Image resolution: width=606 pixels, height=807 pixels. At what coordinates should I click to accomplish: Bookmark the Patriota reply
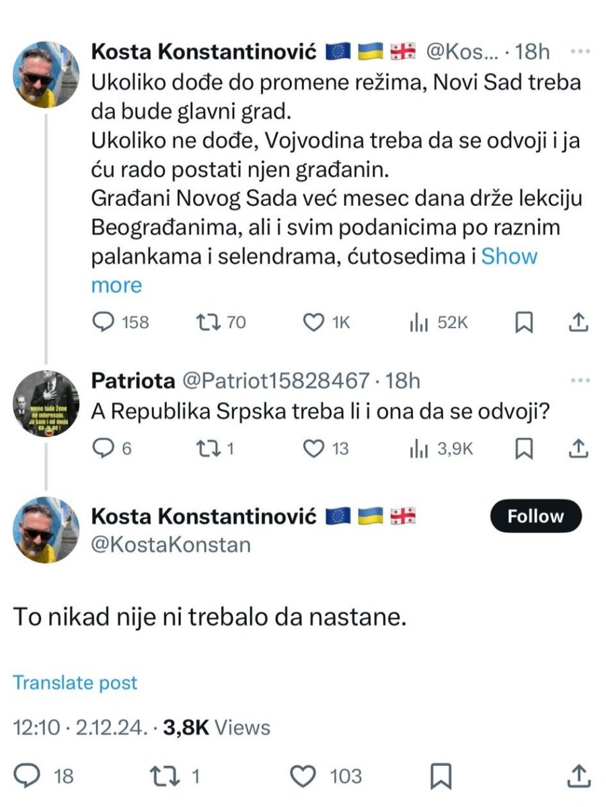coord(524,448)
